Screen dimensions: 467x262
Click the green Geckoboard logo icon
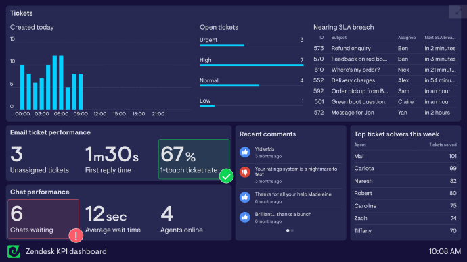(14, 252)
